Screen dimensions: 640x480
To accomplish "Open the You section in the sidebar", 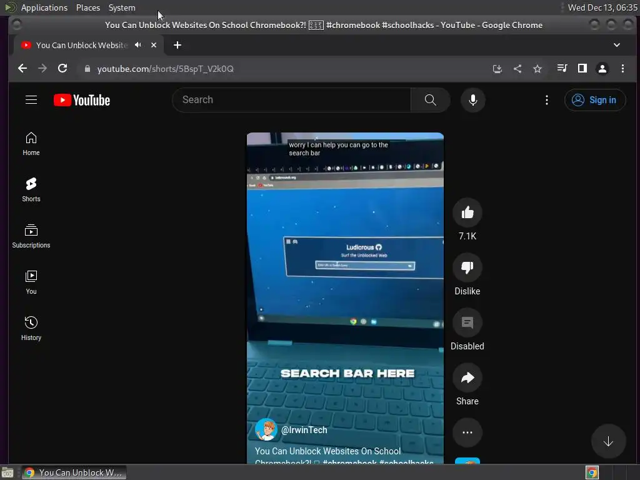I will [x=31, y=282].
